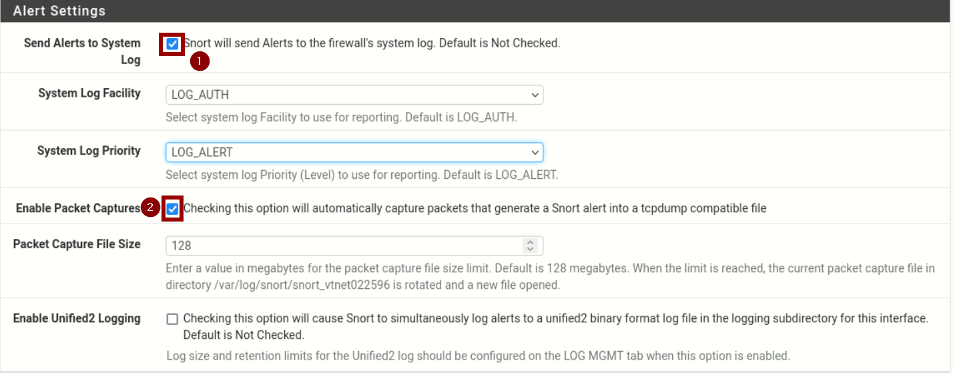Open the System Log Priority dropdown
953x373 pixels.
pos(354,152)
